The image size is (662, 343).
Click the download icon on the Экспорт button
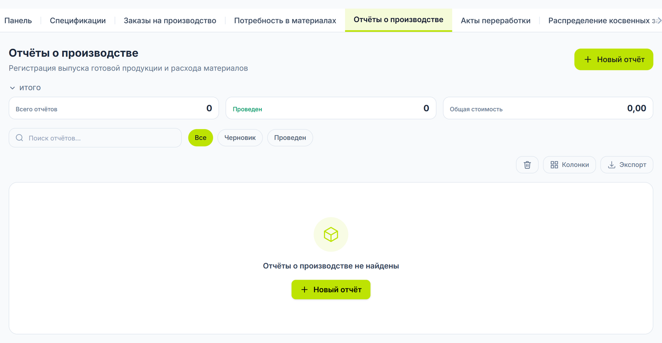[x=612, y=165]
